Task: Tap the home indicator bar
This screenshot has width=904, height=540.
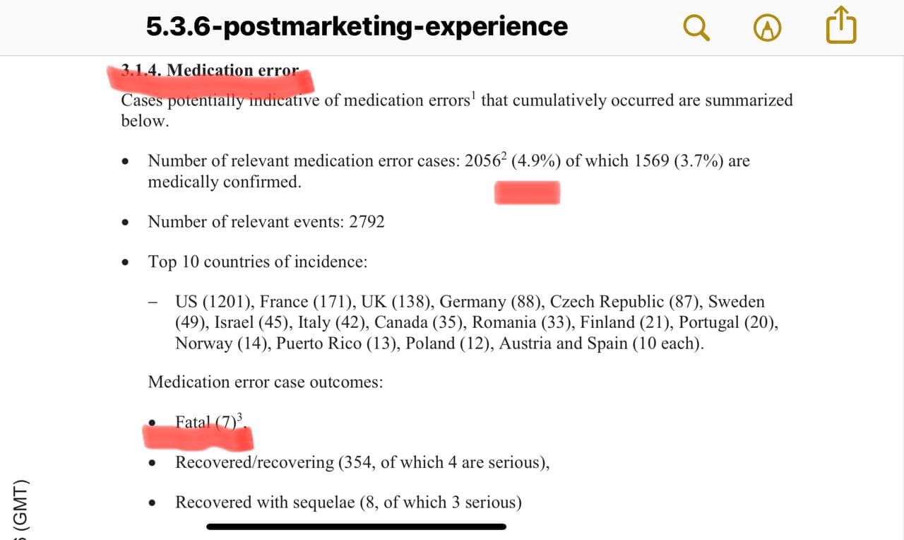Action: 356,527
